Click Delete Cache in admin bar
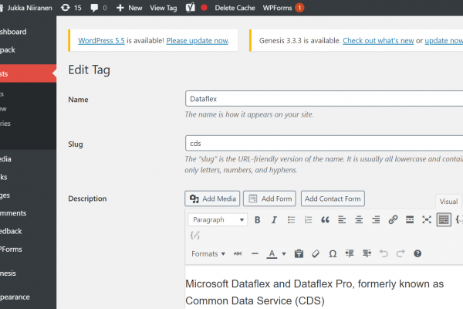Image resolution: width=463 pixels, height=309 pixels. click(235, 8)
